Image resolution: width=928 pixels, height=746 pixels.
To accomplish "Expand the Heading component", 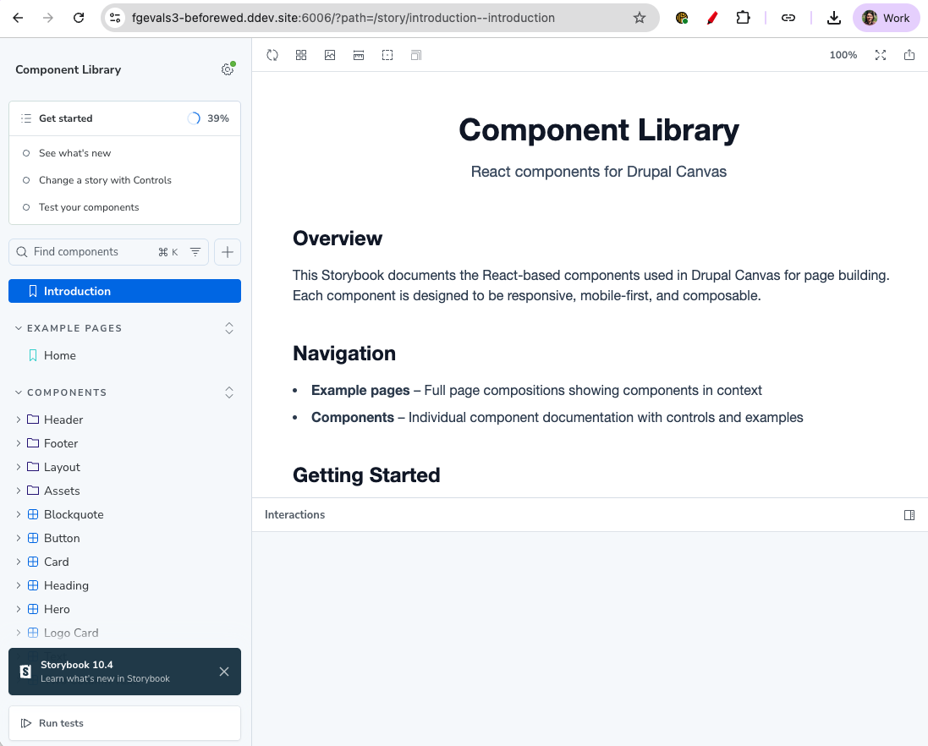I will [x=19, y=585].
